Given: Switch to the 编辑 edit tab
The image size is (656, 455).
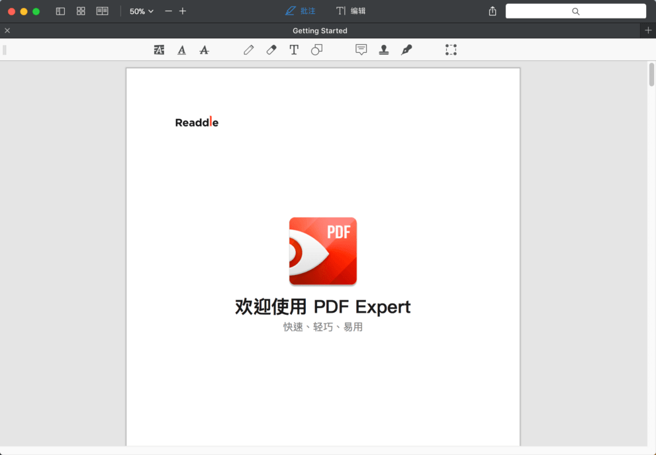Looking at the screenshot, I should pyautogui.click(x=351, y=11).
